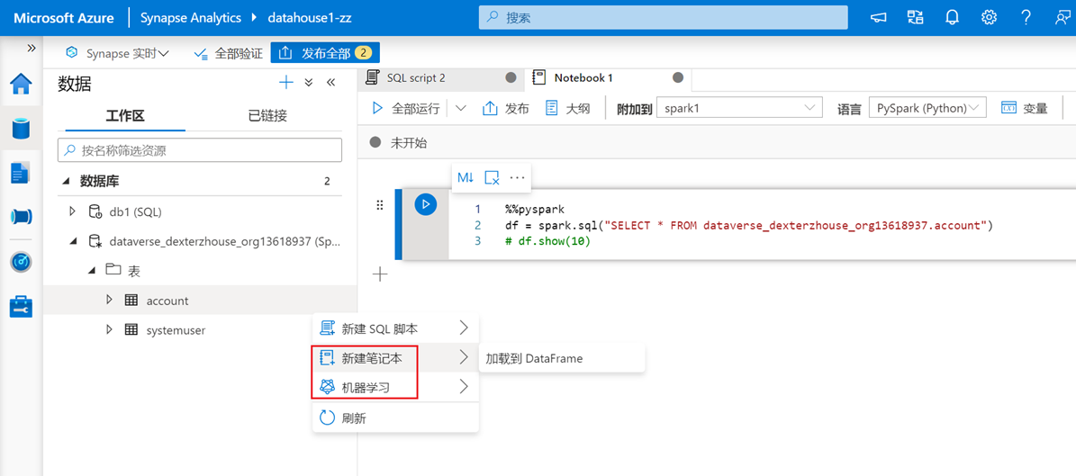Click 刷新 in context menu
This screenshot has height=476, width=1076.
point(395,418)
